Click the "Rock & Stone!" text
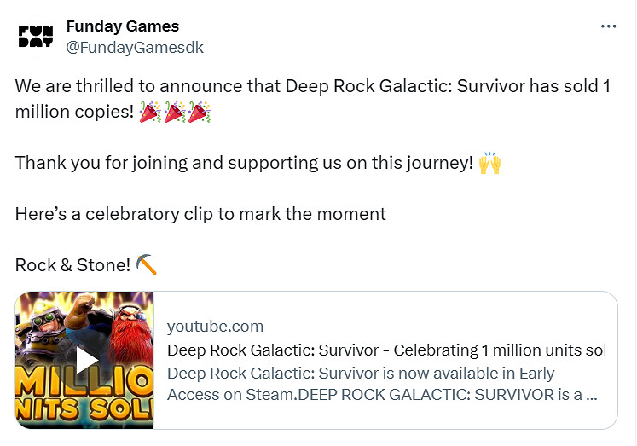 pos(72,265)
